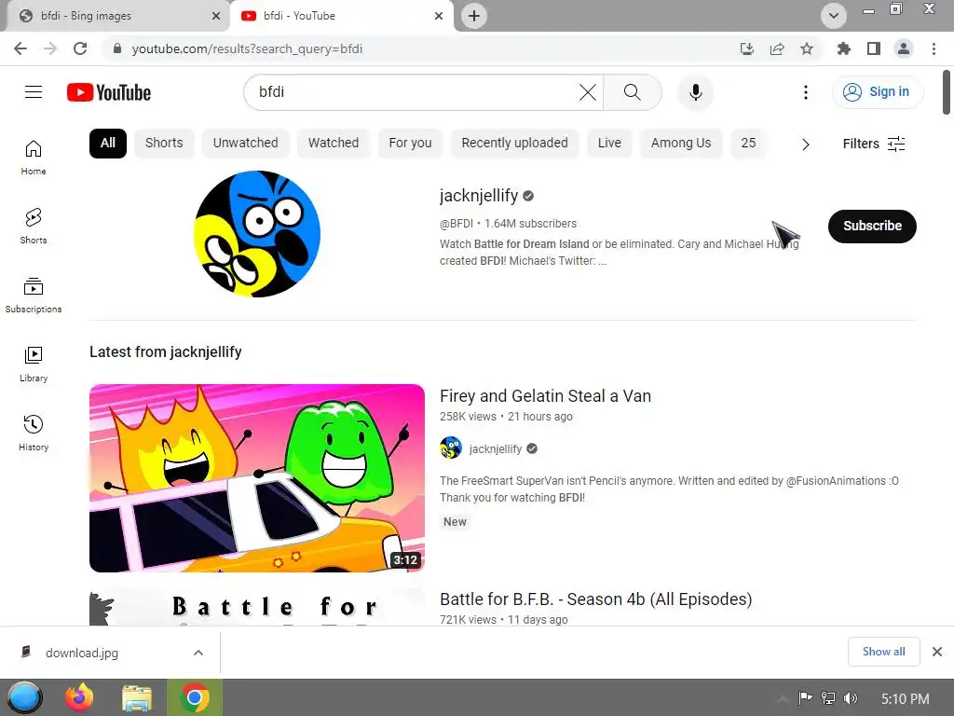Select the bfdi - YouTube tab
The height and width of the screenshot is (716, 954).
click(x=341, y=16)
